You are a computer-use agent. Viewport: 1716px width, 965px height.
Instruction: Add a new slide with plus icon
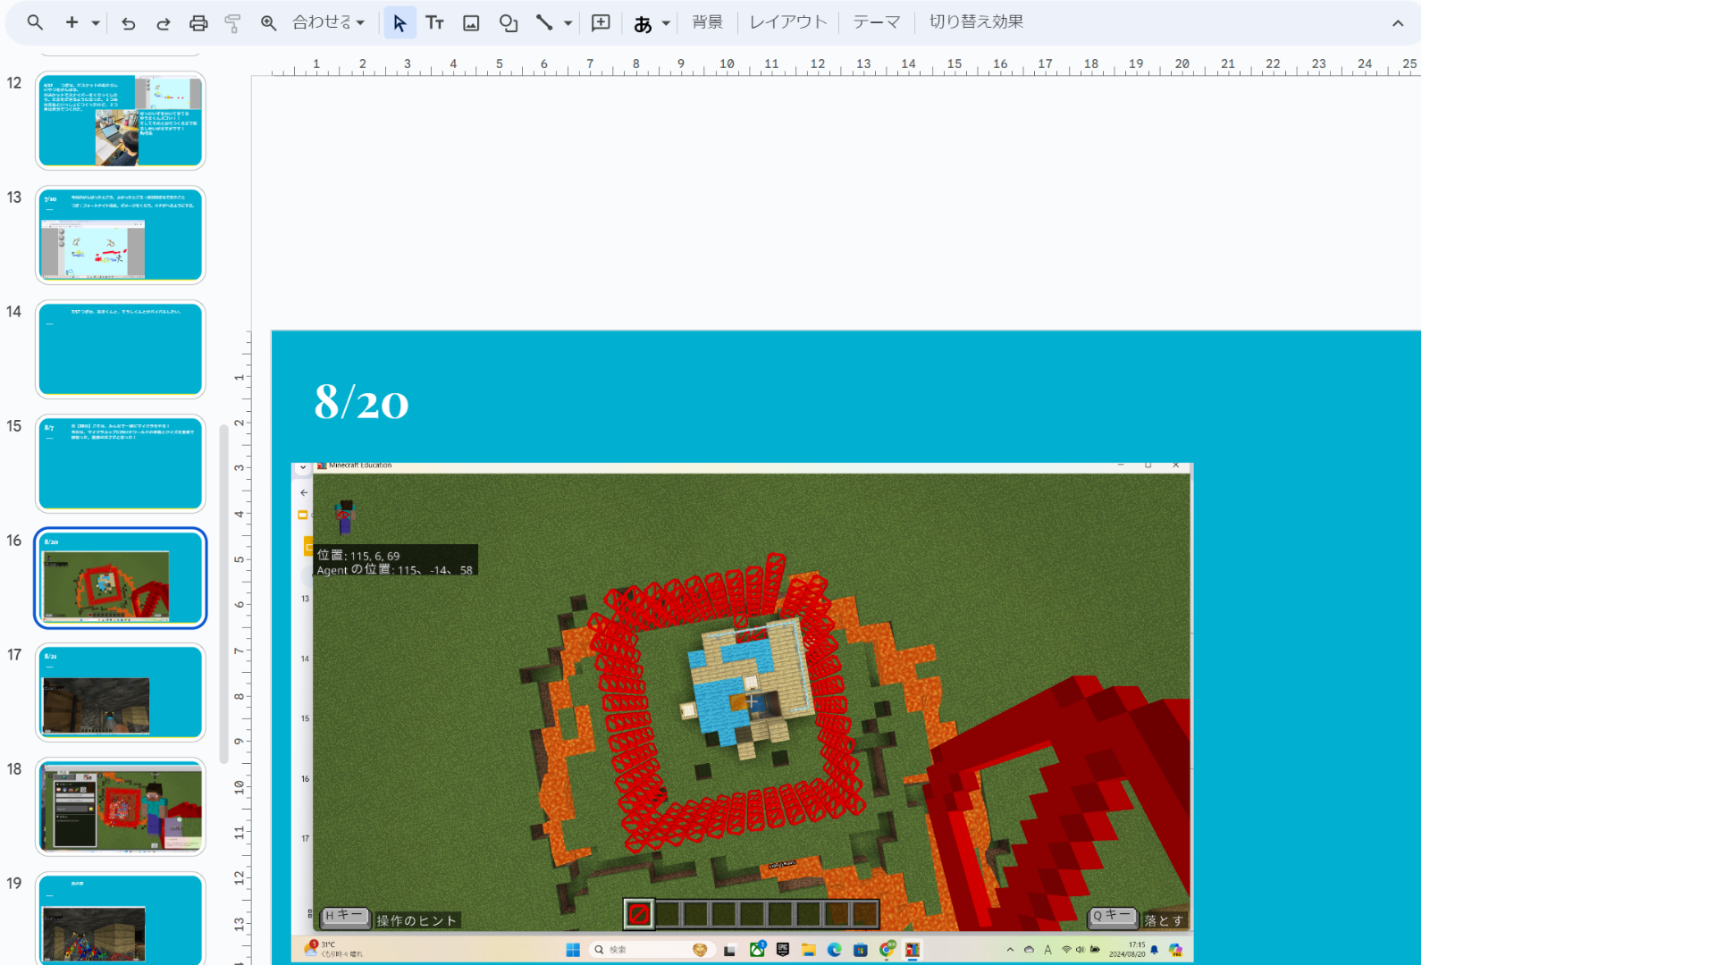[71, 22]
